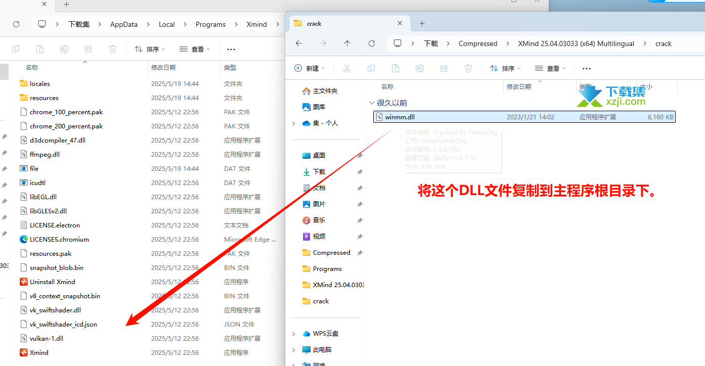The image size is (705, 366).
Task: Open more options ellipsis in crack window toolbar
Action: (x=587, y=68)
